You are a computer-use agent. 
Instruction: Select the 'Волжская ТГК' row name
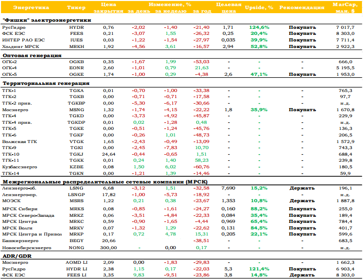19,142
